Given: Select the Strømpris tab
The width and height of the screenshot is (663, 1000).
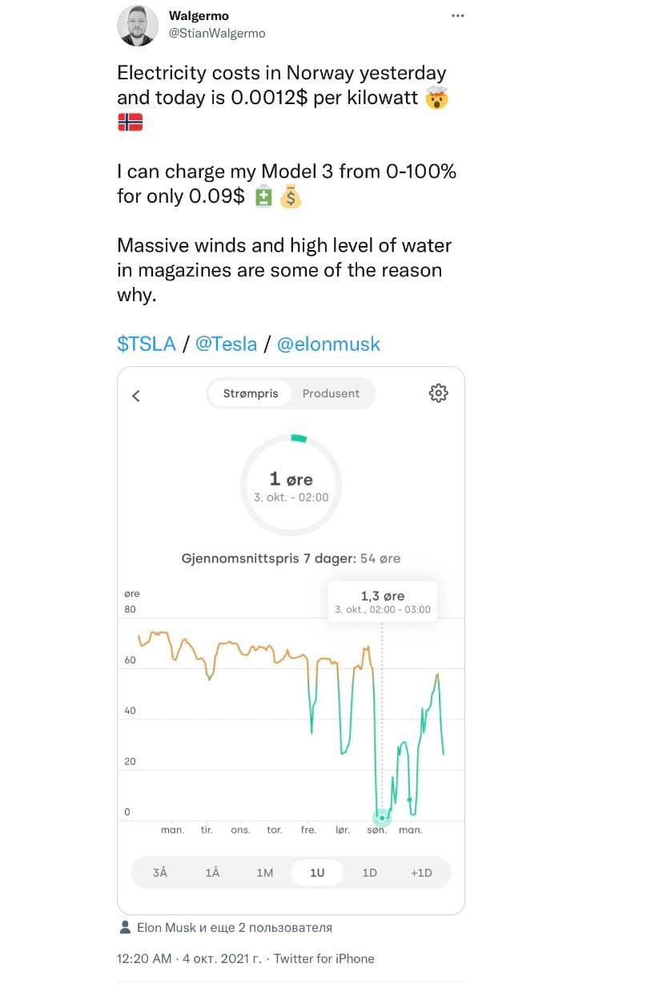Looking at the screenshot, I should tap(251, 393).
